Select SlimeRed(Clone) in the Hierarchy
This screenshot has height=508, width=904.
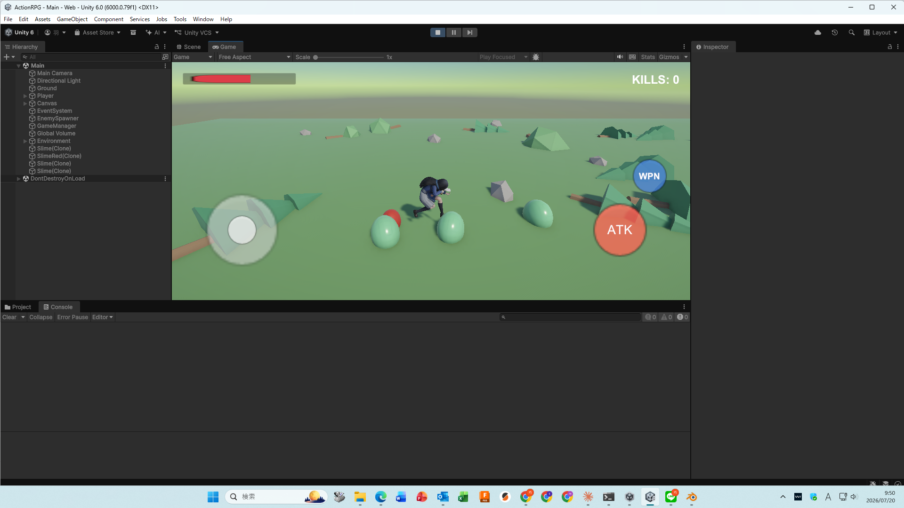point(59,156)
